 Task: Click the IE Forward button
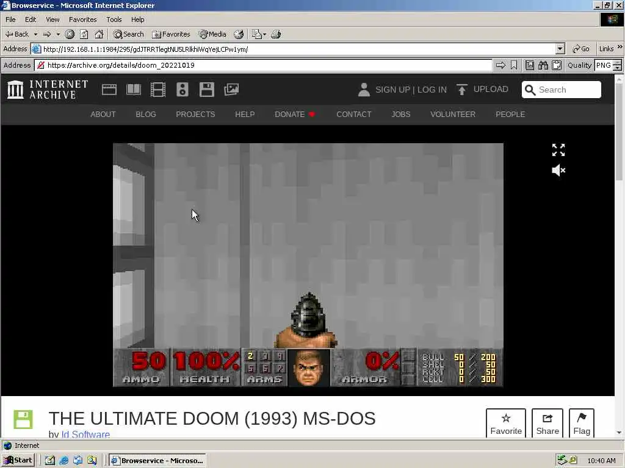pos(47,34)
